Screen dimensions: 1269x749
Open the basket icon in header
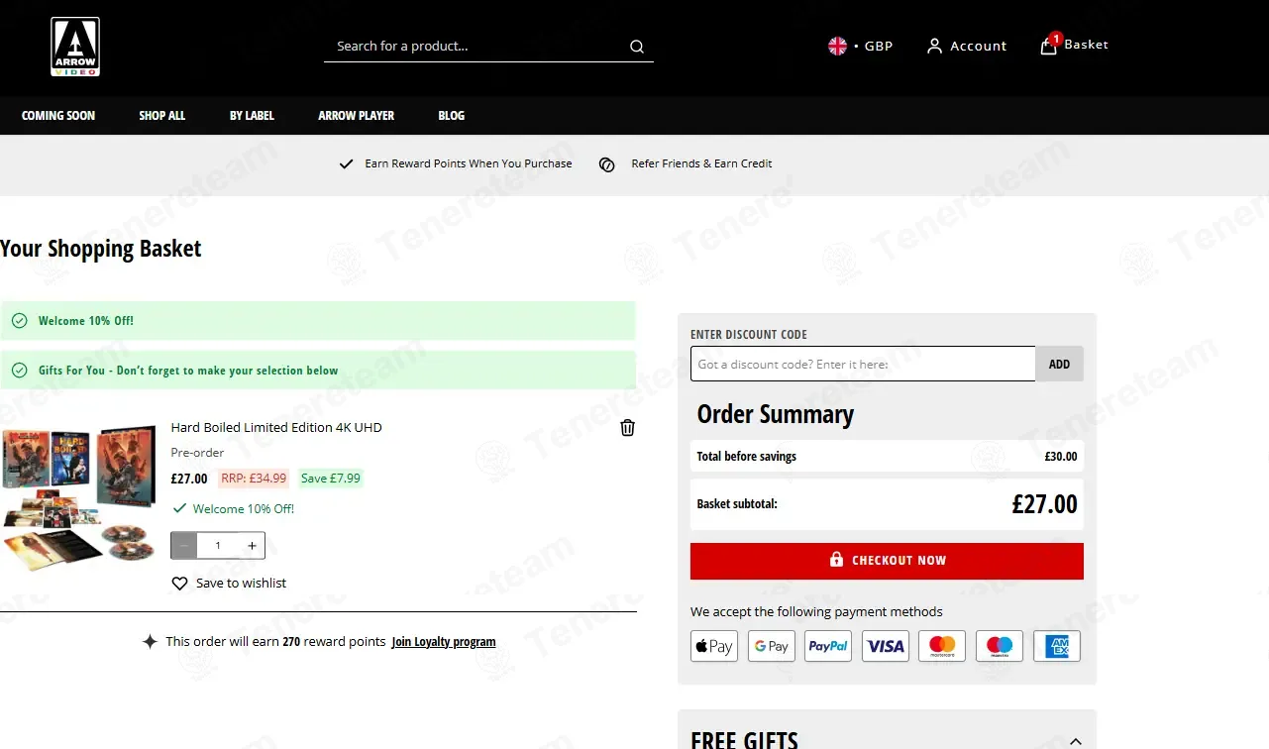(x=1048, y=46)
